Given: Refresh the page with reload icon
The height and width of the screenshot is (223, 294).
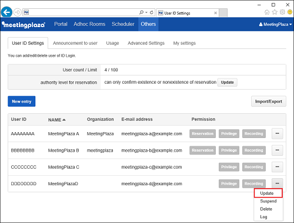Looking at the screenshot, I should pos(151,12).
